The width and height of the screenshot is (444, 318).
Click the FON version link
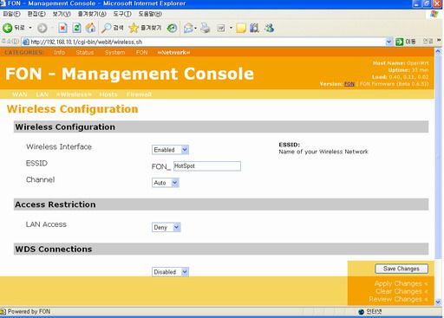pos(349,84)
